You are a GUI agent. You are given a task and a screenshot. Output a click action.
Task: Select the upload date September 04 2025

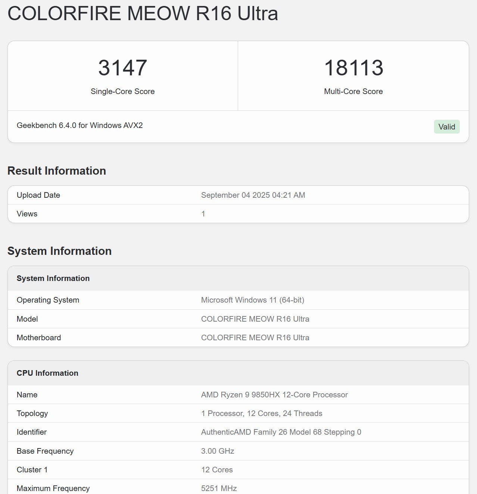253,195
